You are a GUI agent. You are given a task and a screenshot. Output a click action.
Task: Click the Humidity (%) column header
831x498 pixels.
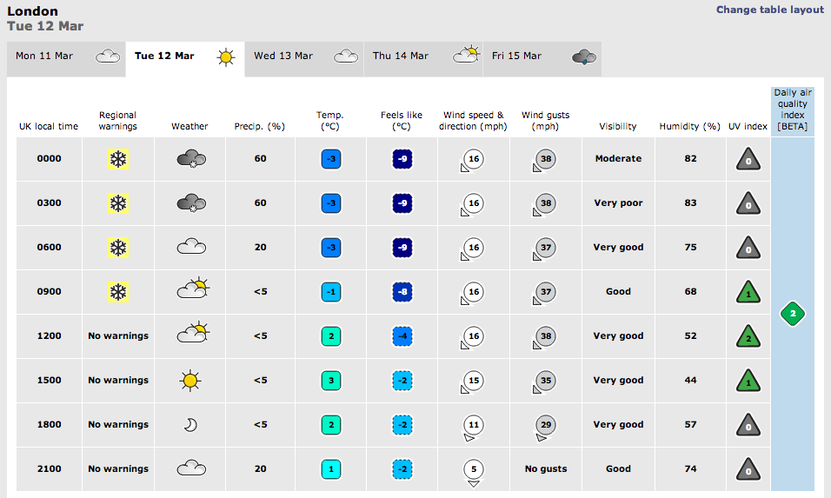(689, 126)
